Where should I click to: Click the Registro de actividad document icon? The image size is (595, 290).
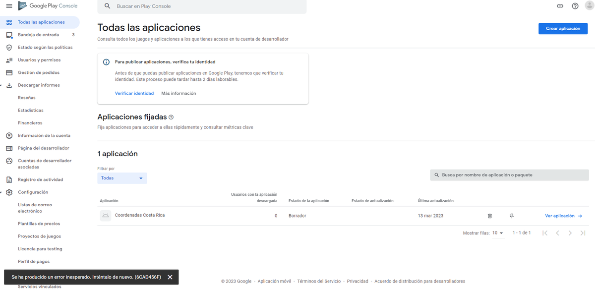pyautogui.click(x=9, y=180)
